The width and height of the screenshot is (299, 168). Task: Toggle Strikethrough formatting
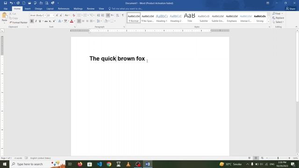(x=46, y=21)
